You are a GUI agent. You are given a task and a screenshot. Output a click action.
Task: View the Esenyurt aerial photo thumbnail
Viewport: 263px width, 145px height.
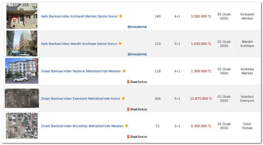(x=22, y=98)
